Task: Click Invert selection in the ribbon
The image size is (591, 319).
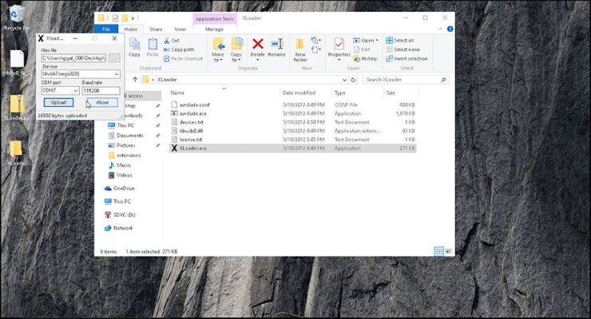Action: click(407, 59)
